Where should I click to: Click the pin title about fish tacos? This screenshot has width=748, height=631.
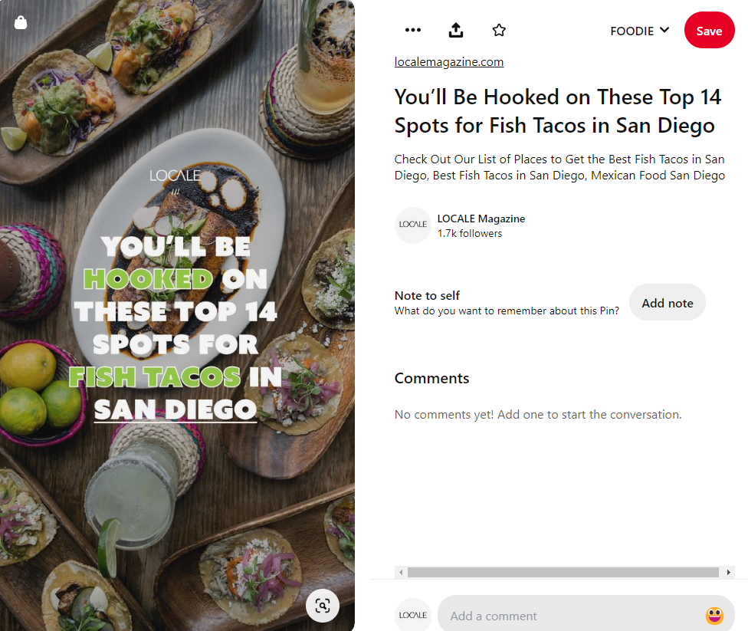click(x=558, y=111)
